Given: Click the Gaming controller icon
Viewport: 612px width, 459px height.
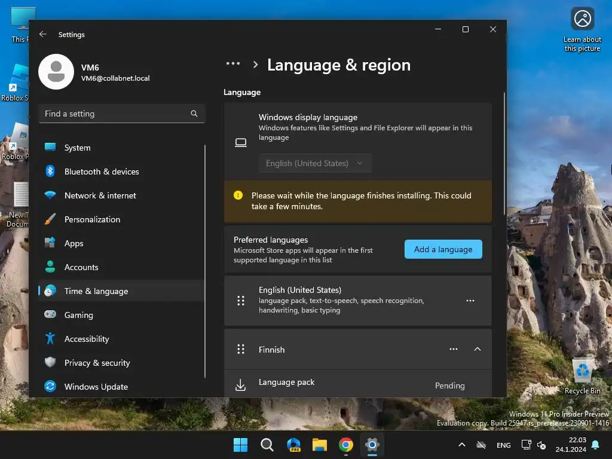Looking at the screenshot, I should click(x=50, y=314).
